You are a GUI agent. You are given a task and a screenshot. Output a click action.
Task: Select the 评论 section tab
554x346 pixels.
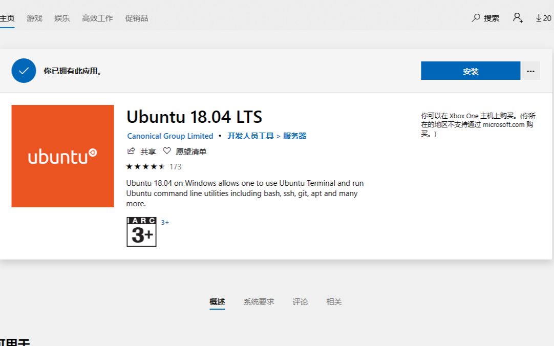pyautogui.click(x=300, y=302)
